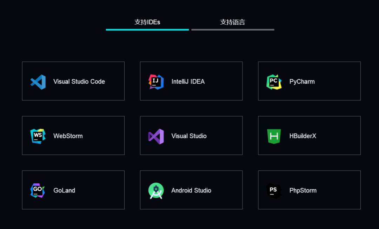Viewport: 379px width, 229px height.
Task: Click the PhpStorm icon
Action: (x=274, y=190)
